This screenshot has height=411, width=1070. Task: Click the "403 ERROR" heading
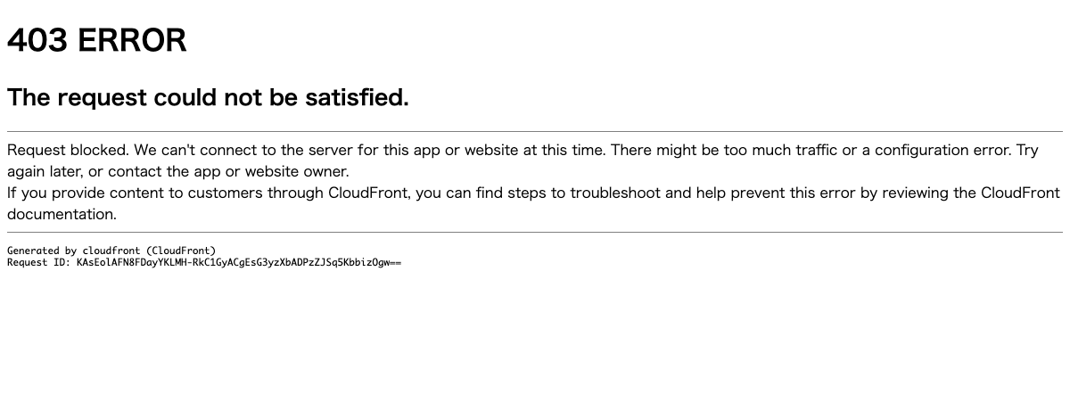coord(96,41)
